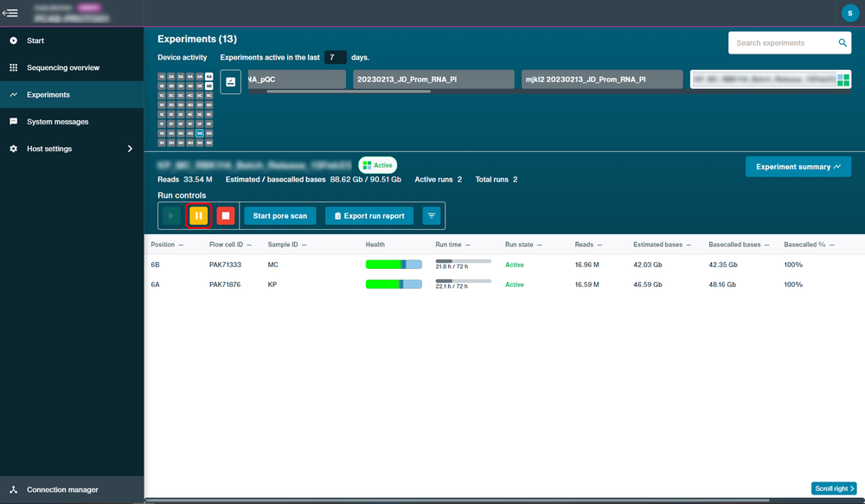Select the experiment card ending NA_pQC
The width and height of the screenshot is (865, 504).
pyautogui.click(x=297, y=80)
